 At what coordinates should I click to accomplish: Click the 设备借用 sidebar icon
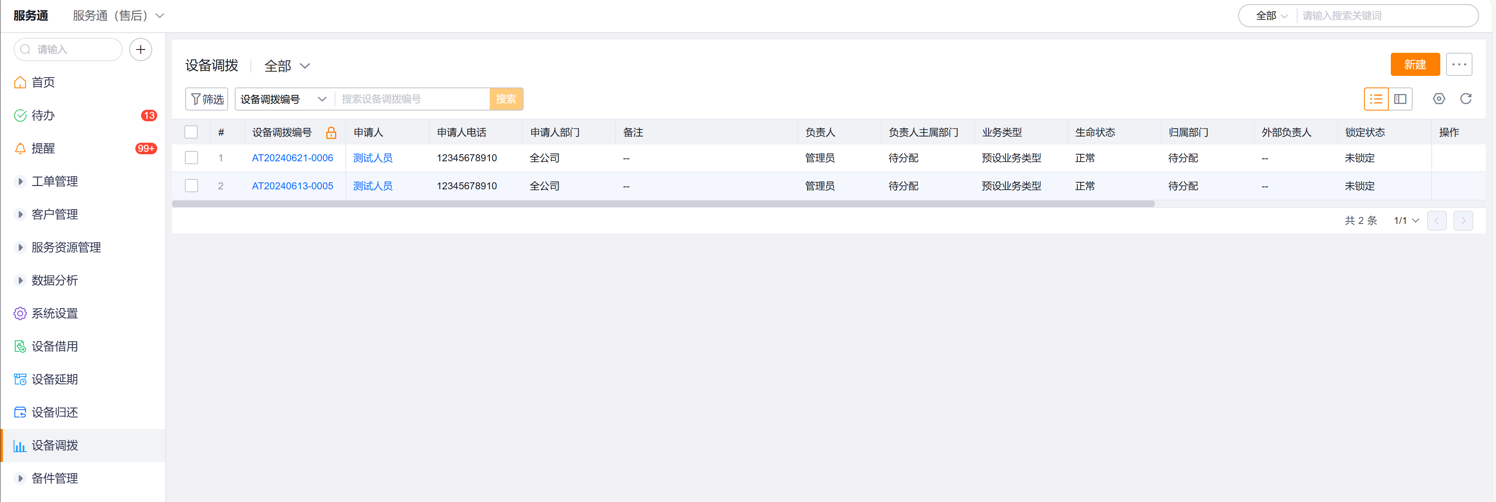(x=20, y=346)
